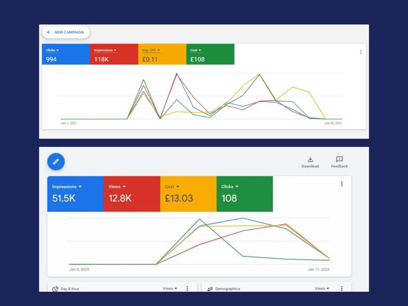Open Views dropdown in Day & hour card

tap(170, 288)
